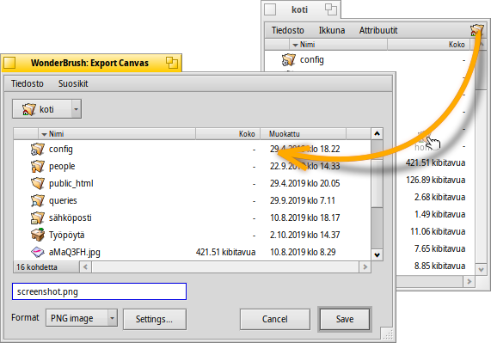
Task: Click the Settings... button
Action: click(155, 319)
